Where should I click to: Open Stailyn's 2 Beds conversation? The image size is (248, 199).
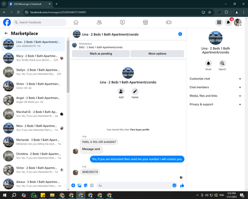[33, 72]
